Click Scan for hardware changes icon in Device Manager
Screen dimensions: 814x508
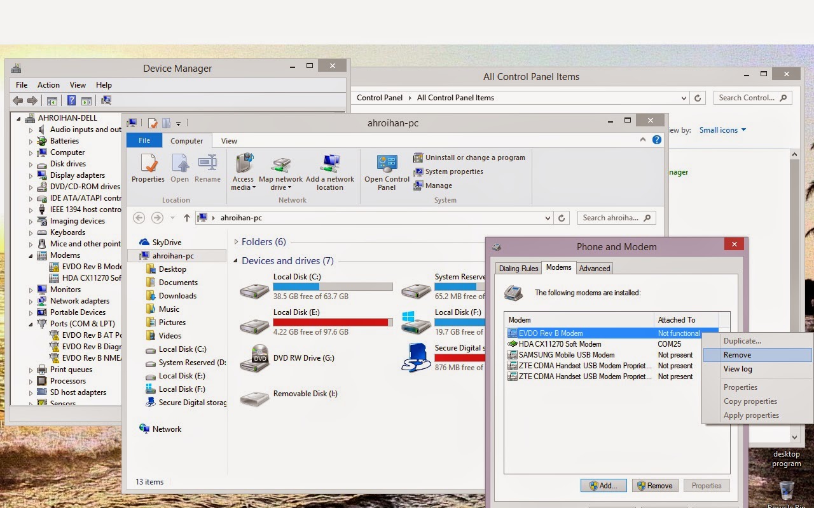(x=106, y=100)
